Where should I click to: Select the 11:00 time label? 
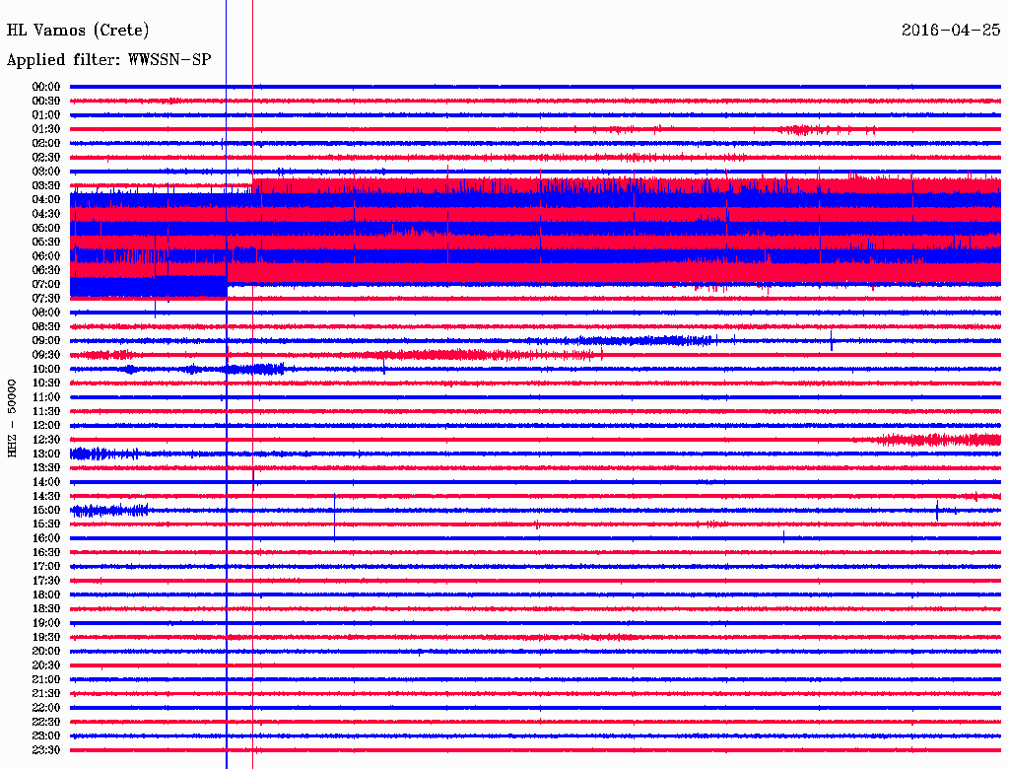(45, 397)
